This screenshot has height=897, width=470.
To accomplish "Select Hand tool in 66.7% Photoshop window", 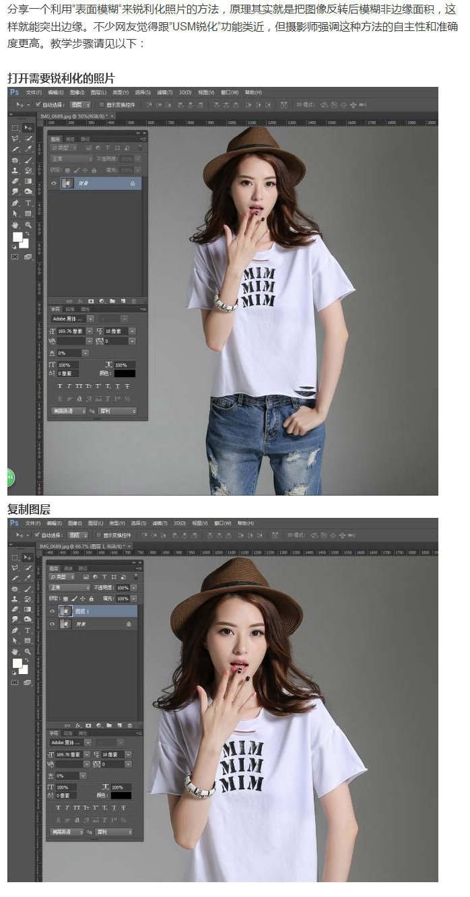I will click(x=15, y=652).
